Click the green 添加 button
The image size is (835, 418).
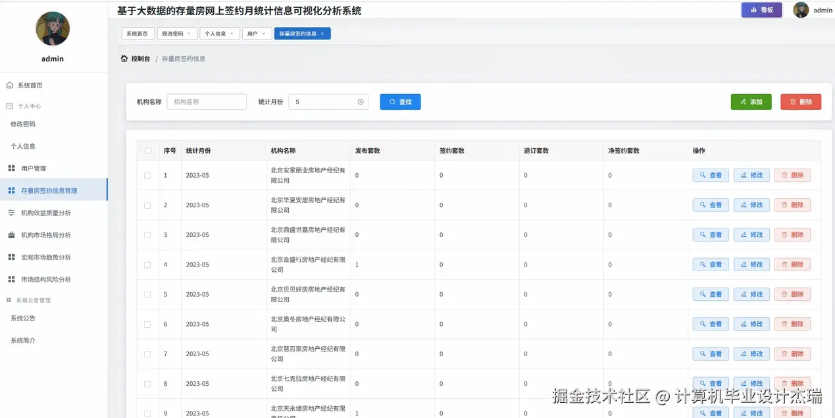[751, 101]
